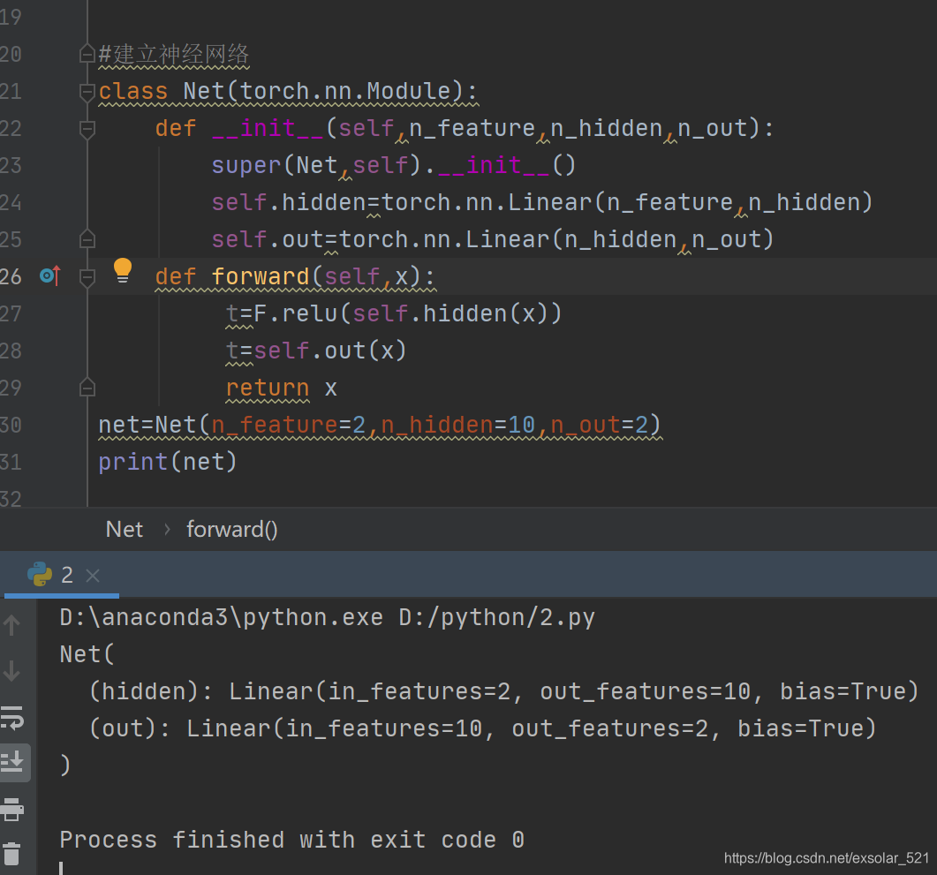Viewport: 937px width, 875px height.
Task: Select the run tab labeled 2
Action: point(62,575)
